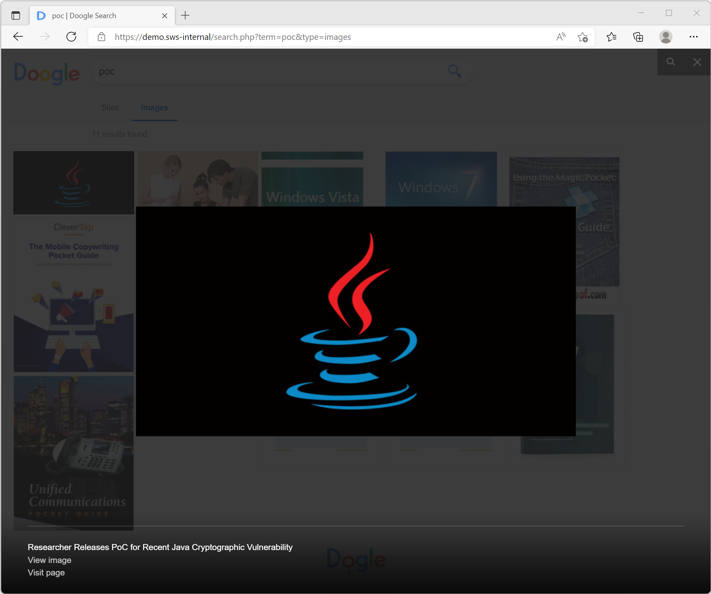Click the lightbox magnifier zoom icon
Viewport: 711px width, 594px height.
click(670, 62)
